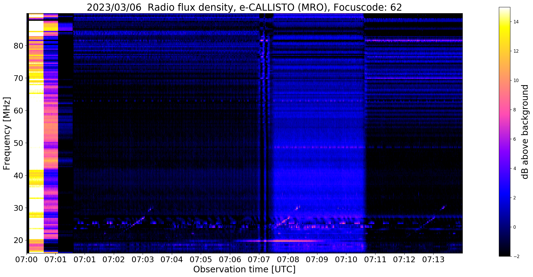Click the 07:04 time tick label
Image resolution: width=533 pixels, height=277 pixels.
click(x=172, y=259)
